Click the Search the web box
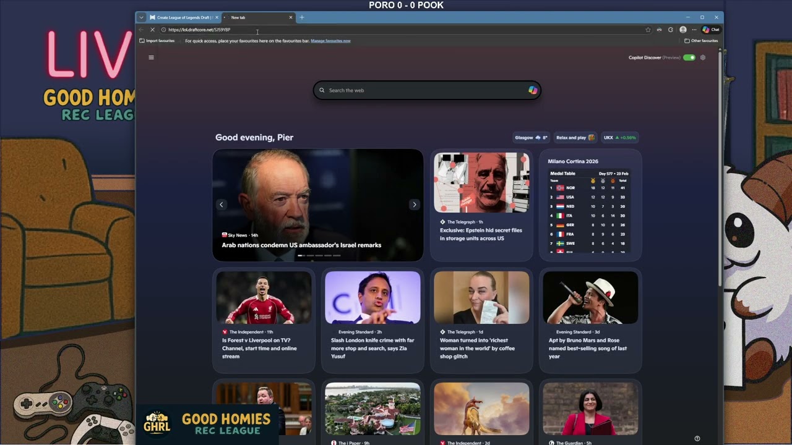 point(427,90)
